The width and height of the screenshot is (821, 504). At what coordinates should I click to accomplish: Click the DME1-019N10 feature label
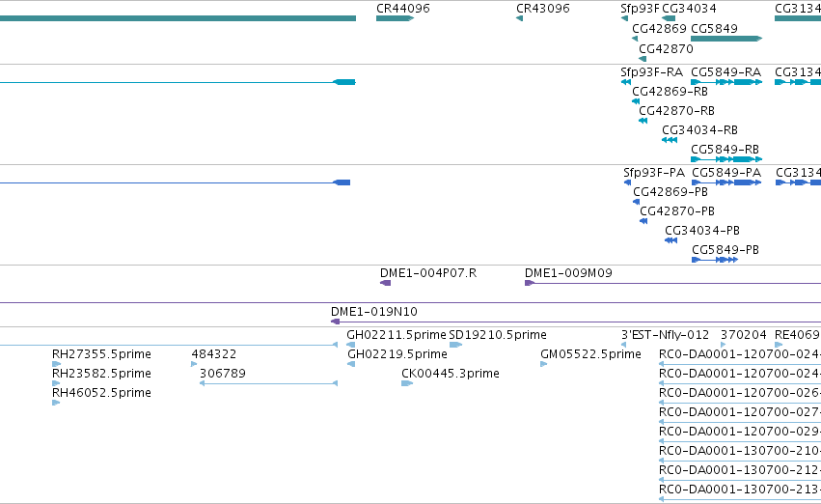[374, 312]
